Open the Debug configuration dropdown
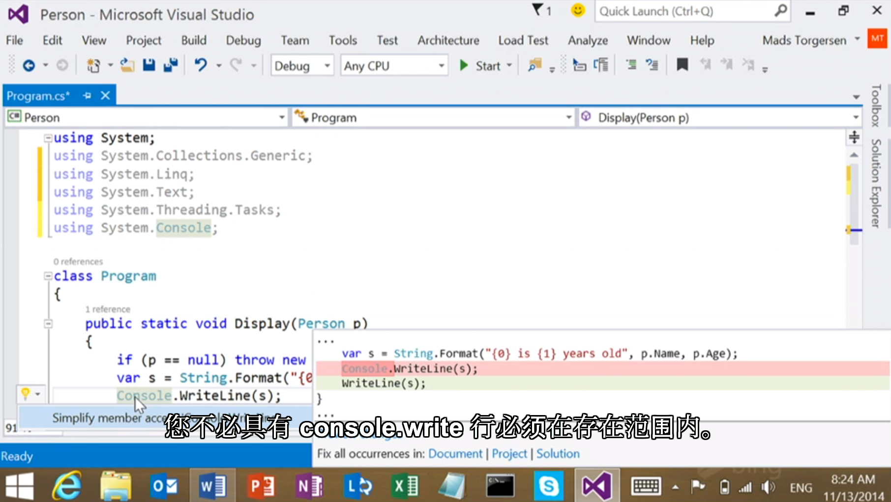Viewport: 891px width, 502px height. pyautogui.click(x=302, y=66)
